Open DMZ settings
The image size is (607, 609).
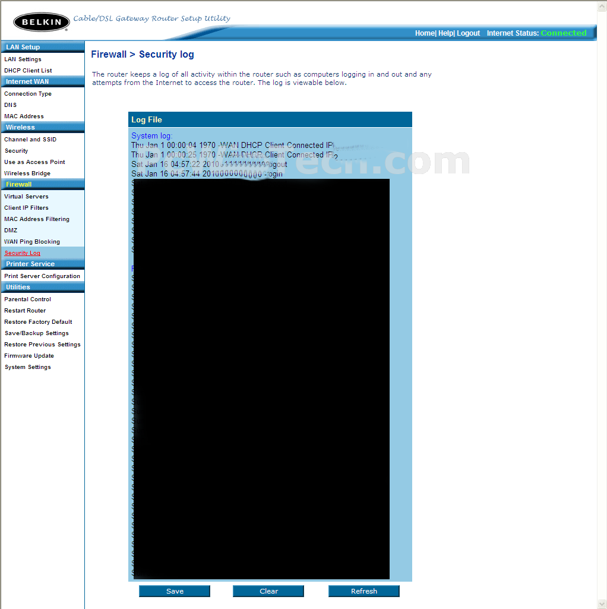pos(11,231)
